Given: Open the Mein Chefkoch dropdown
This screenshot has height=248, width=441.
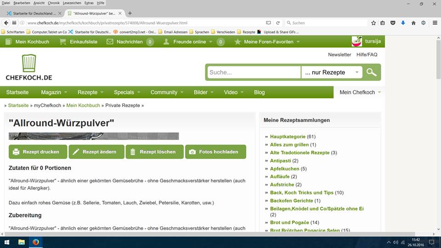Looking at the screenshot, I should point(360,92).
